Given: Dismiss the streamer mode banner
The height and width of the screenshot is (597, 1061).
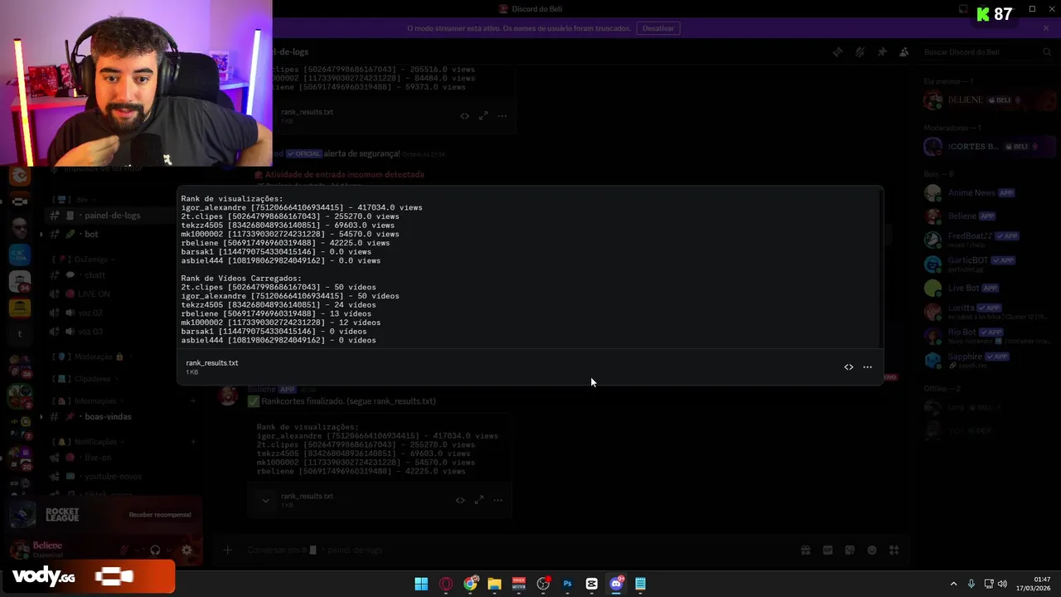Looking at the screenshot, I should point(1046,28).
